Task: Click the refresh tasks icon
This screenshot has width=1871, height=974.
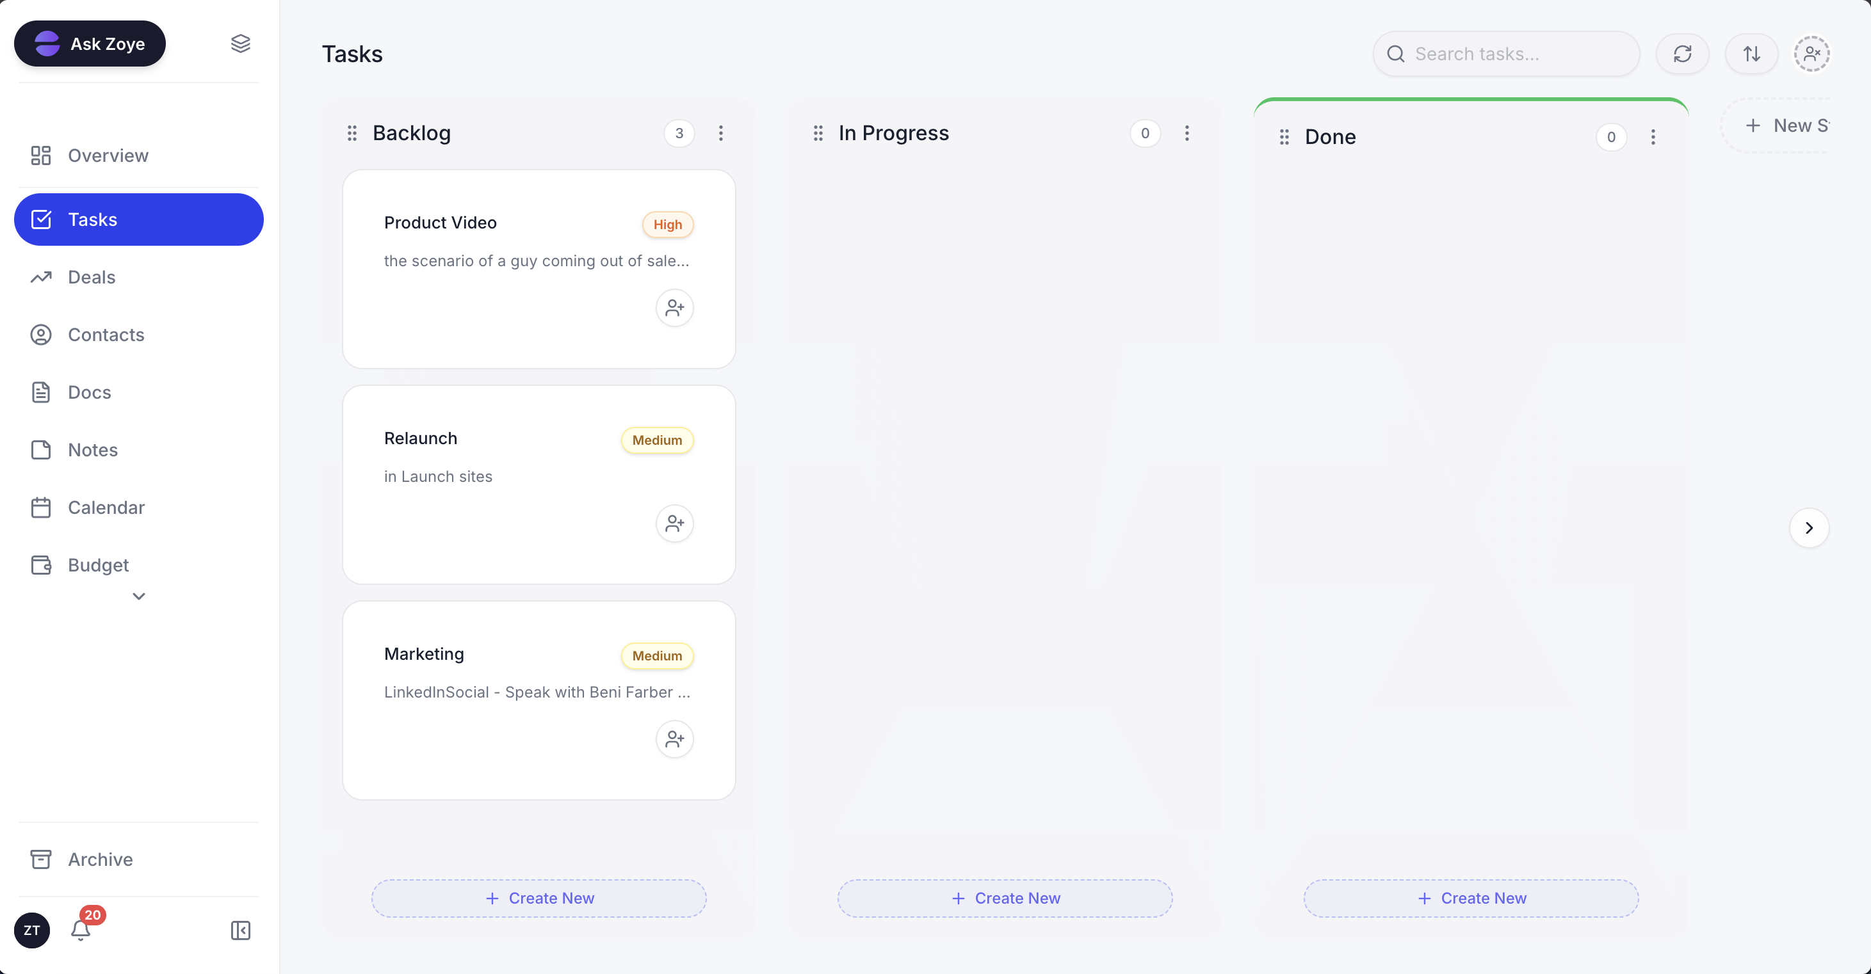Action: [1682, 54]
